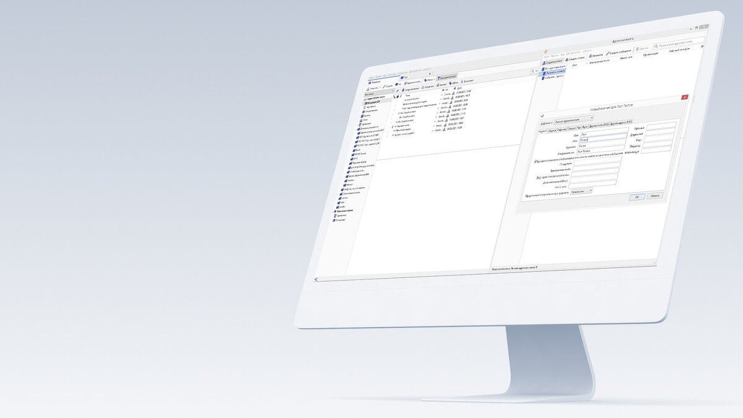Open 'Метки' dropdown in main mail toolbar
This screenshot has width=743, height=418.
(x=429, y=80)
